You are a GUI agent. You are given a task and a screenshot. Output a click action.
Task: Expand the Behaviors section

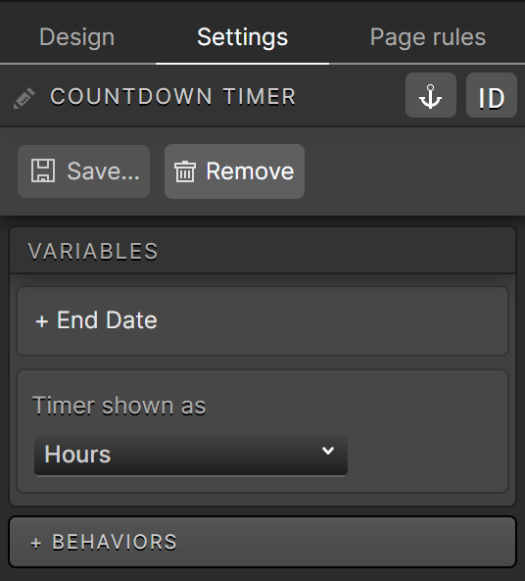point(262,542)
